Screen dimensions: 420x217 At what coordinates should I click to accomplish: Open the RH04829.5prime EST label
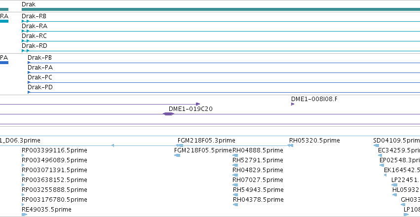coord(258,170)
